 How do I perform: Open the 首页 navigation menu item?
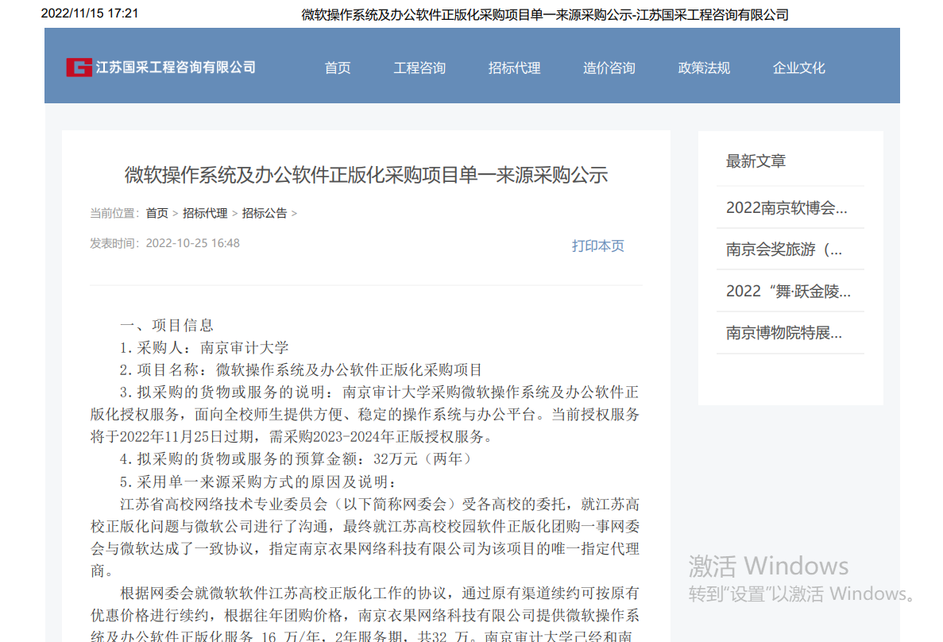tap(338, 68)
